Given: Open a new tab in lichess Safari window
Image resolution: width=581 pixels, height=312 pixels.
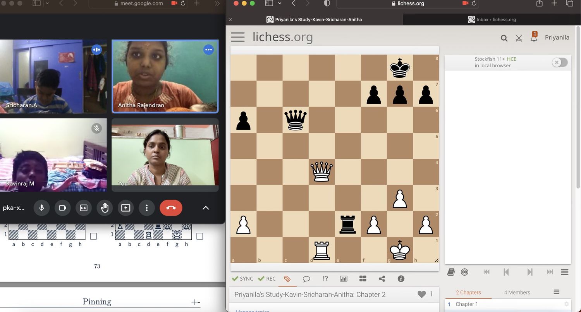Looking at the screenshot, I should (554, 3).
